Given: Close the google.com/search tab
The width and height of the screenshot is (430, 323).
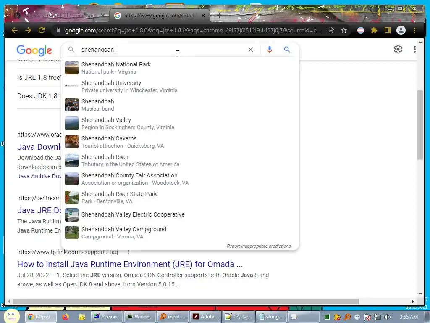Looking at the screenshot, I should point(203,16).
